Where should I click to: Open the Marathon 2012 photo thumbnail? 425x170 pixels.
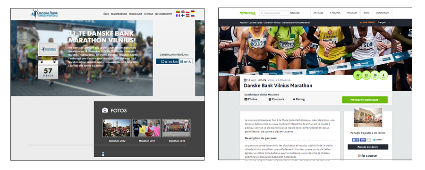click(x=116, y=128)
